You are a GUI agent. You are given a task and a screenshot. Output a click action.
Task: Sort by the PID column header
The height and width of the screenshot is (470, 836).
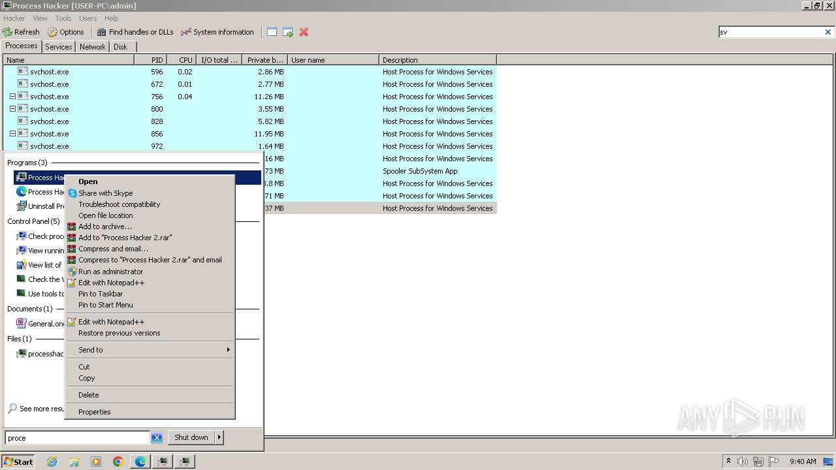pos(150,60)
